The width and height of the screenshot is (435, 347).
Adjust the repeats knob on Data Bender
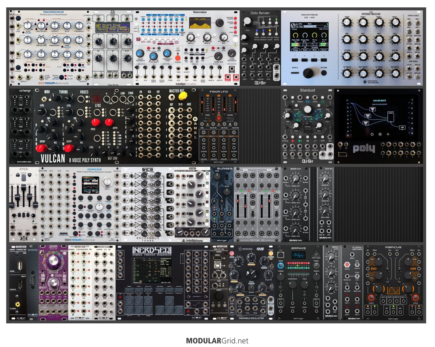[x=244, y=38]
